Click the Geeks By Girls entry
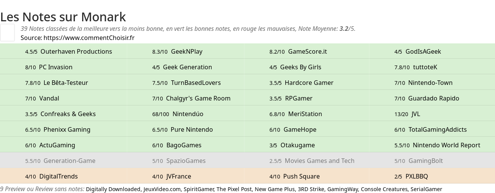This screenshot has width=495, height=193. tap(295, 67)
